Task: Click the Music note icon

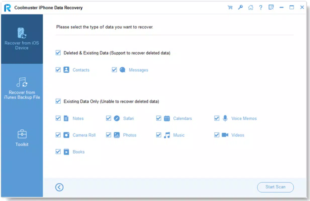Action: (x=167, y=135)
